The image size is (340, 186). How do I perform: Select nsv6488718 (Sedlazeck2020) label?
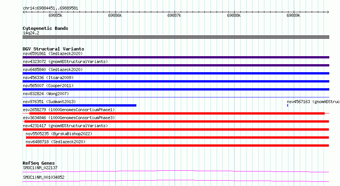tap(55, 142)
